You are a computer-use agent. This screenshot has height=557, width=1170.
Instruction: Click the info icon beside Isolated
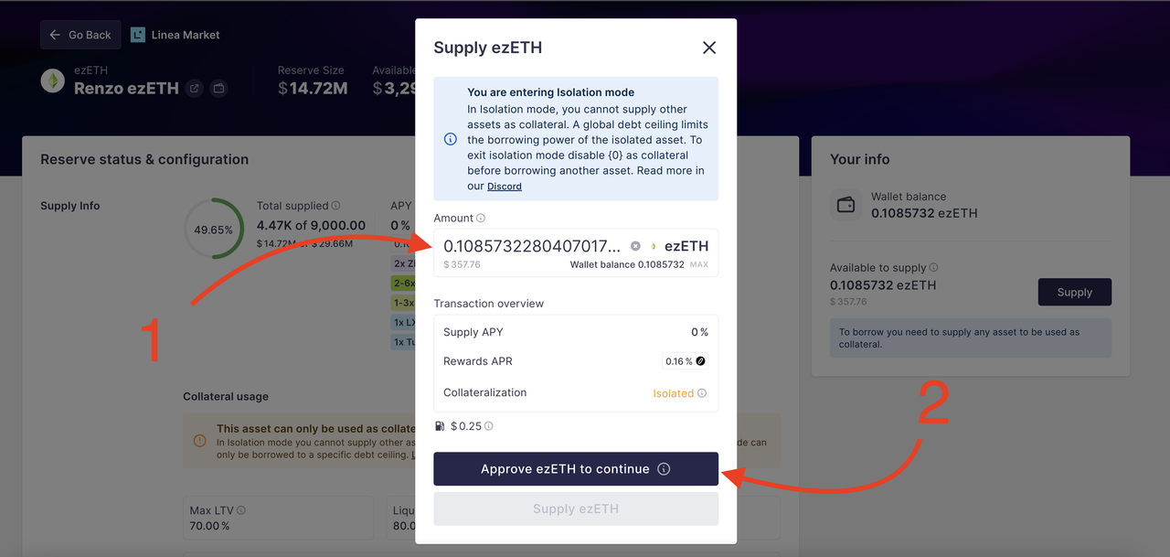pos(702,393)
